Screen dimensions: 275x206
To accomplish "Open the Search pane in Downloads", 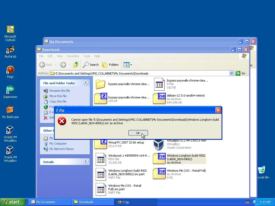I will coord(91,65).
